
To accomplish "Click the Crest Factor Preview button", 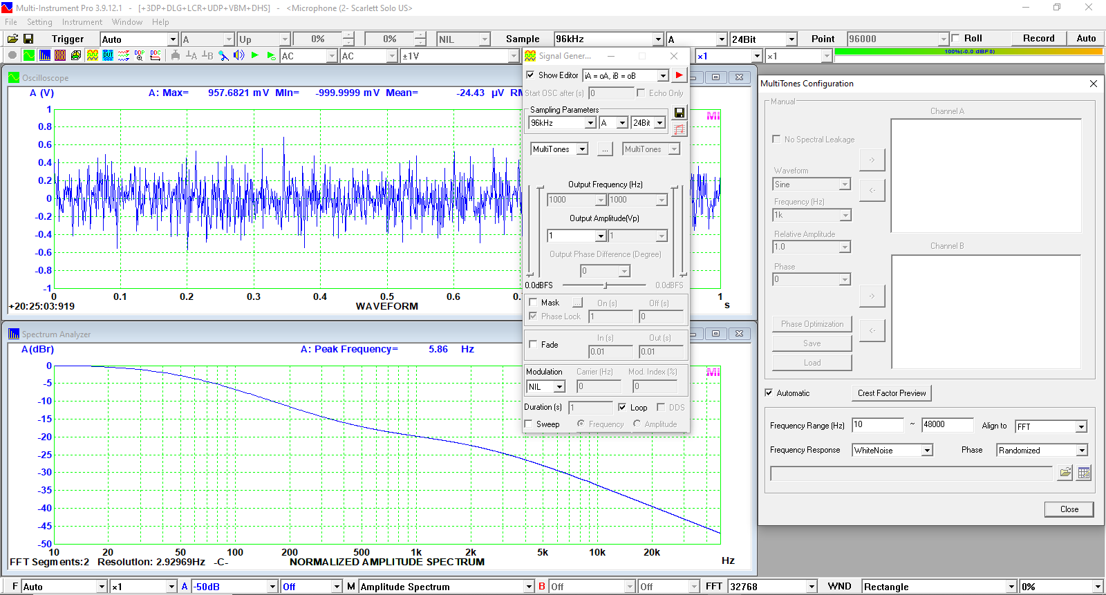I will pyautogui.click(x=892, y=393).
